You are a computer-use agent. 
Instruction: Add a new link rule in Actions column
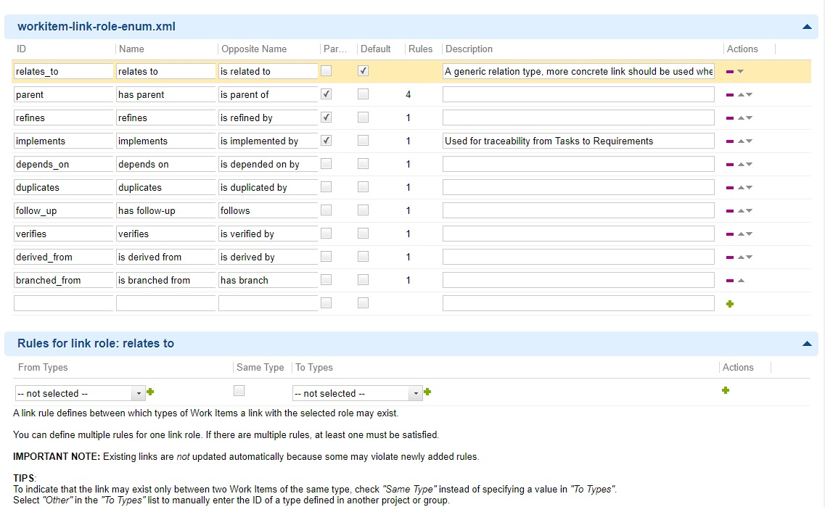[x=725, y=390]
